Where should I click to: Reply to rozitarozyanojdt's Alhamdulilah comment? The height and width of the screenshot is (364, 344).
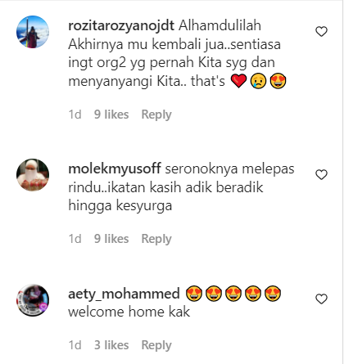(x=156, y=115)
